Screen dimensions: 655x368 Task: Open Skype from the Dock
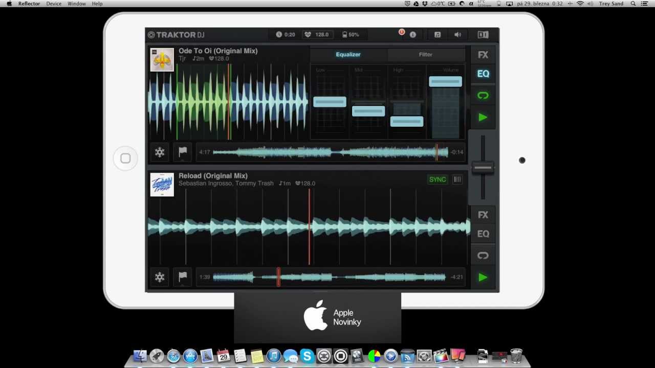click(x=307, y=356)
